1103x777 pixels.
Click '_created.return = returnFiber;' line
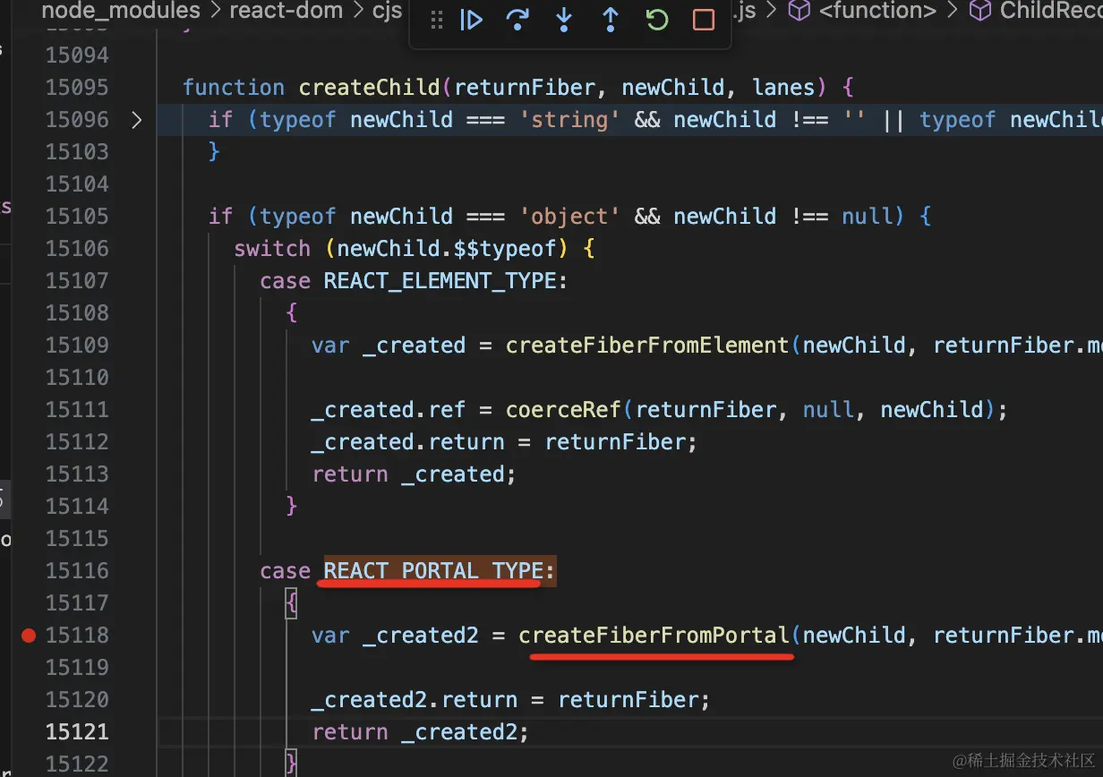[504, 442]
